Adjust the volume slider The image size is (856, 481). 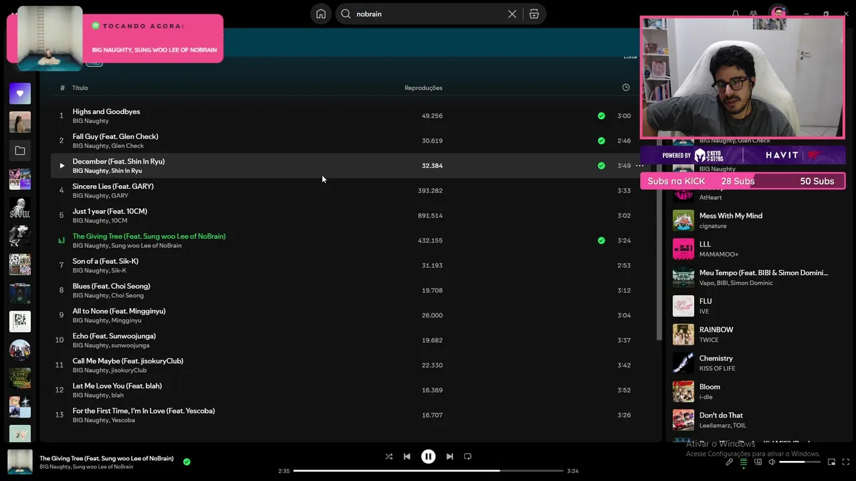800,462
